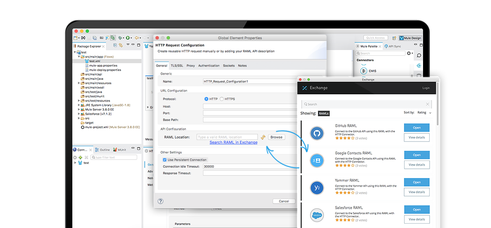Click the green plus add connection icon
This screenshot has width=491, height=228.
[81, 157]
